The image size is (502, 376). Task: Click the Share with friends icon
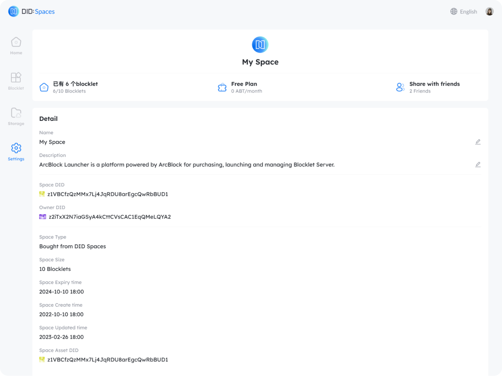pos(400,87)
